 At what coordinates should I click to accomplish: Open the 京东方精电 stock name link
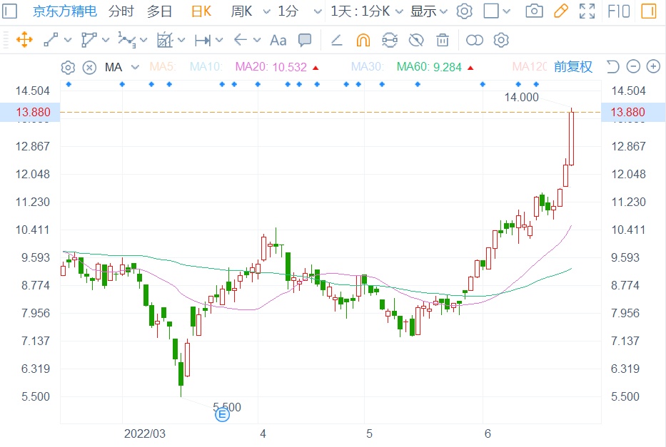click(64, 11)
